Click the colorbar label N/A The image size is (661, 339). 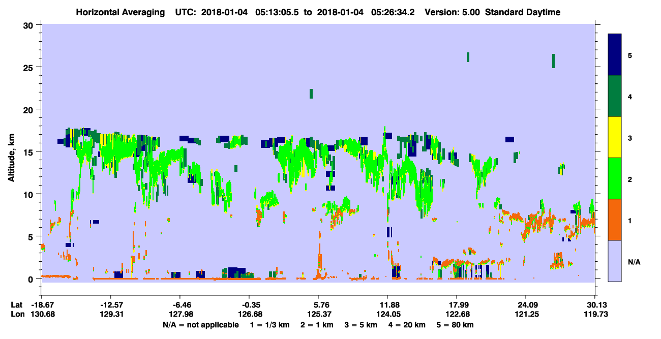tap(634, 262)
